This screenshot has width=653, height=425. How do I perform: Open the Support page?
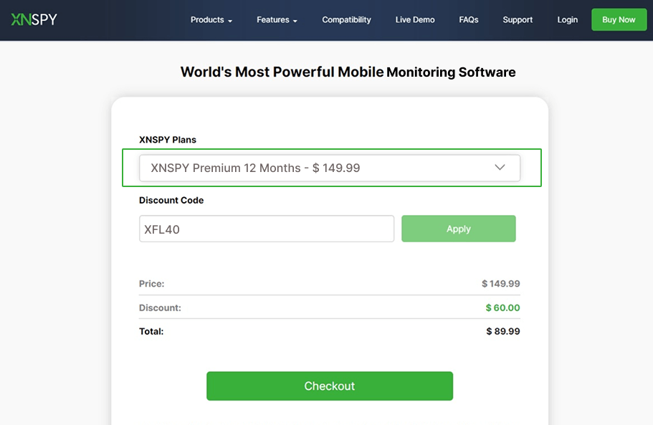click(518, 20)
